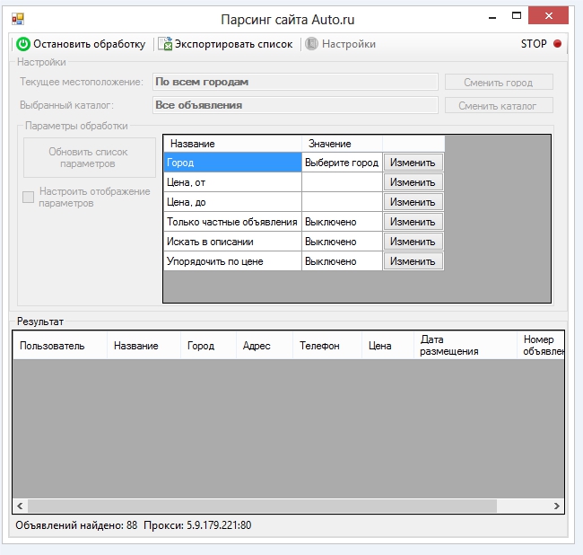Click the Выберите город value cell
Screen dimensions: 583x555
click(342, 163)
